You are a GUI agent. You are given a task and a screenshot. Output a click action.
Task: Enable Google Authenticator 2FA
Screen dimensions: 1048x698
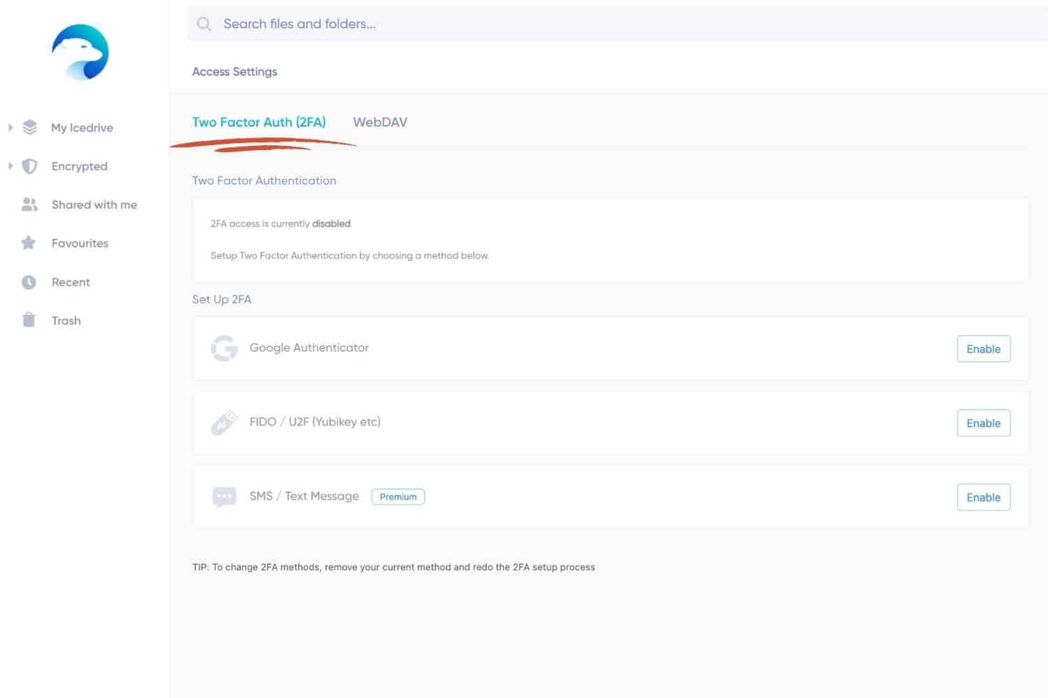click(x=983, y=349)
